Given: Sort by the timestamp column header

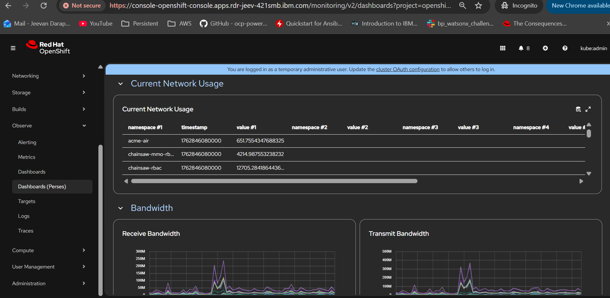Looking at the screenshot, I should tap(194, 127).
